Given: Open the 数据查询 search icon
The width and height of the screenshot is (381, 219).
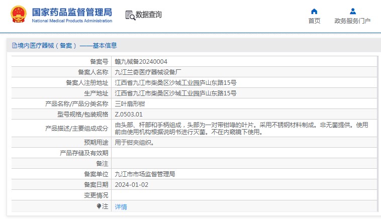Looking at the screenshot, I should click(130, 15).
